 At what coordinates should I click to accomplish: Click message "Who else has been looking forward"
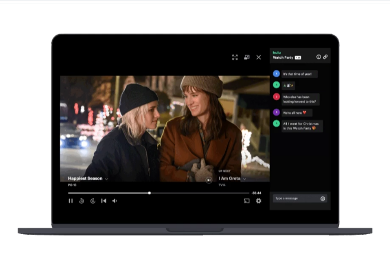pos(301,99)
